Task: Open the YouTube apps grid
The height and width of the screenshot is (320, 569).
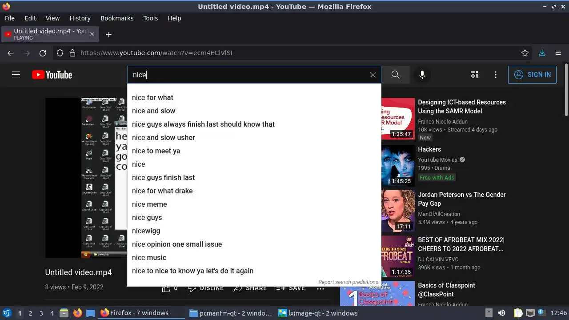Action: point(474,75)
